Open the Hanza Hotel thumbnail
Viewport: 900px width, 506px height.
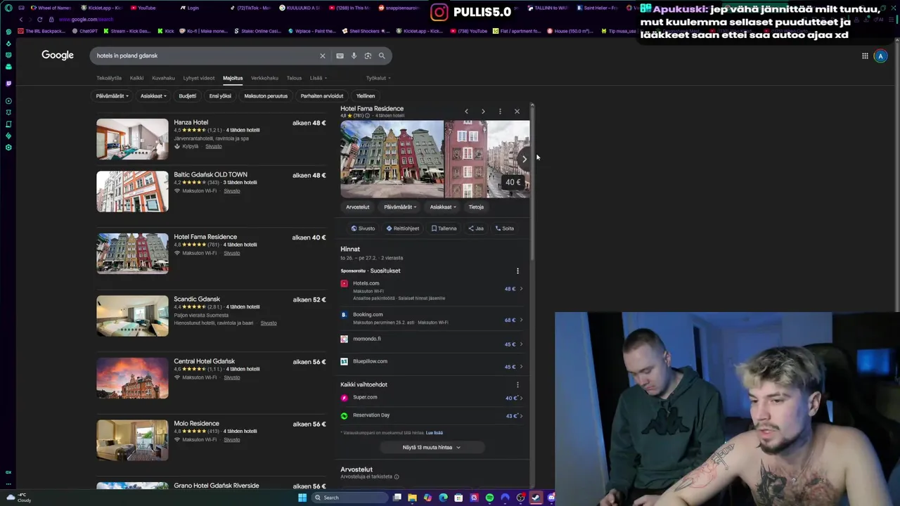[x=132, y=139]
